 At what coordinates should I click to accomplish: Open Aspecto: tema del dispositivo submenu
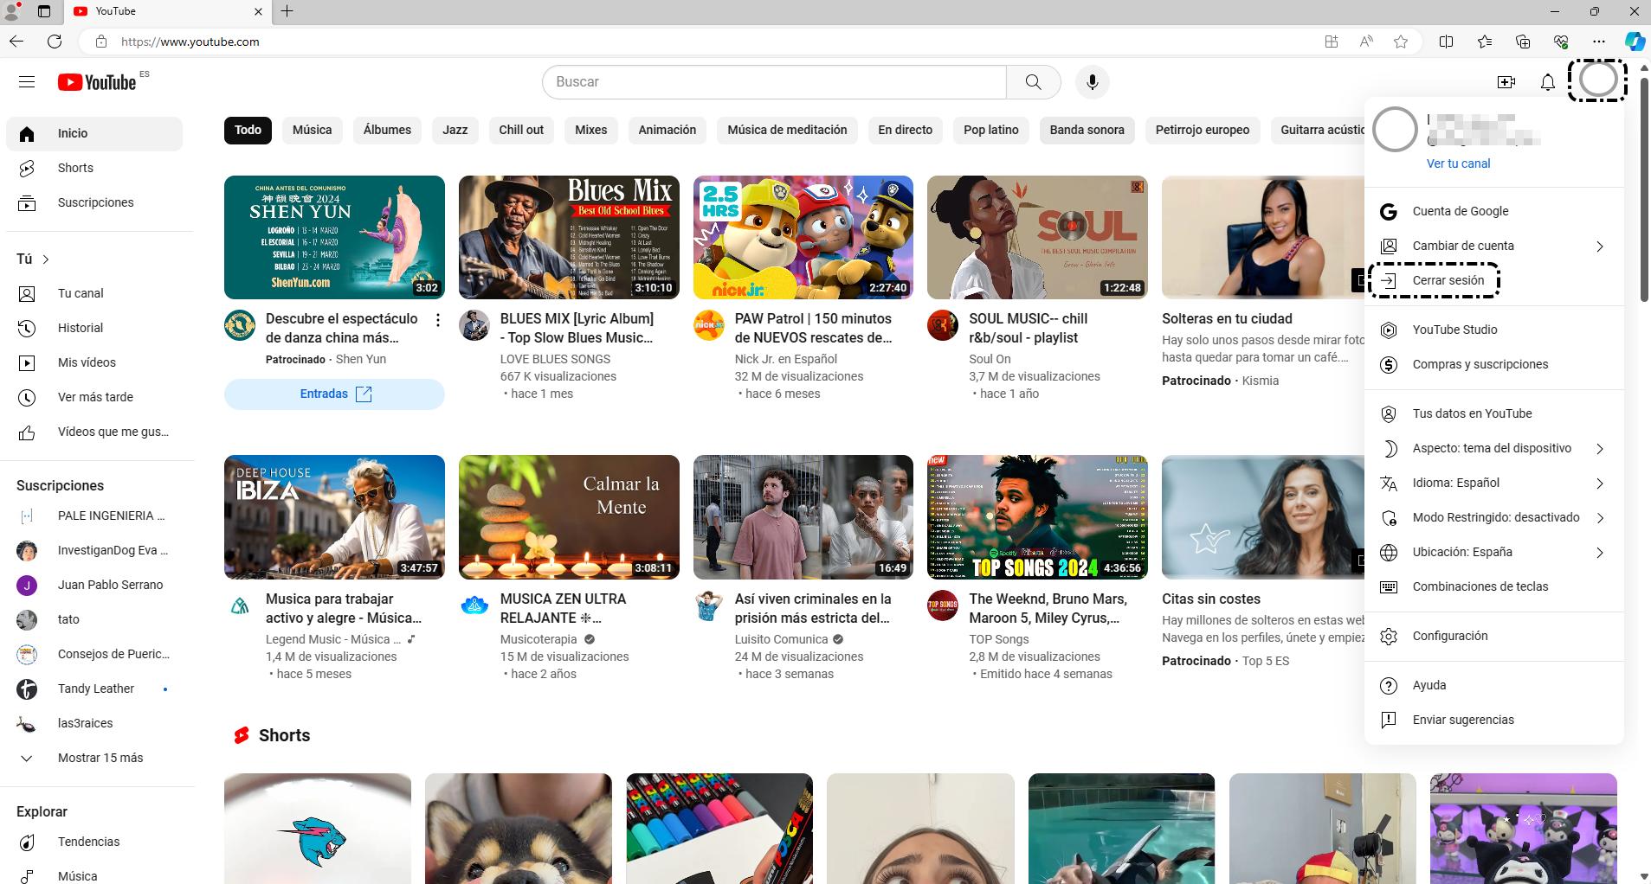tap(1493, 448)
